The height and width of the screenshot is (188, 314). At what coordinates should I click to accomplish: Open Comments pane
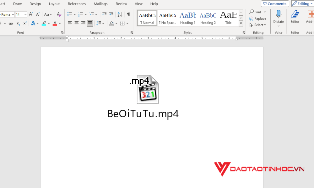pyautogui.click(x=275, y=3)
